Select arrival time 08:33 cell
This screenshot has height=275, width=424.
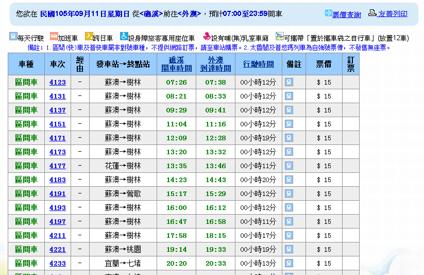[x=215, y=96]
